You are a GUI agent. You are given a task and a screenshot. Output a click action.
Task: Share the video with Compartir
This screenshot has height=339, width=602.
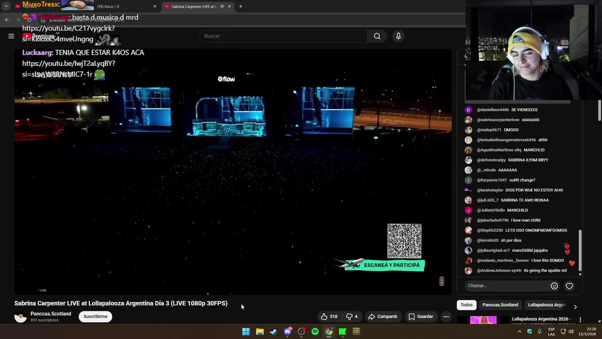coord(383,316)
